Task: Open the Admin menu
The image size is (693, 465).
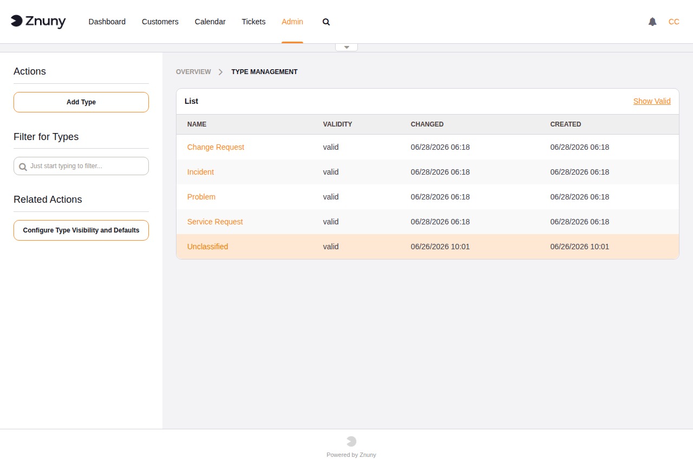Action: [292, 22]
